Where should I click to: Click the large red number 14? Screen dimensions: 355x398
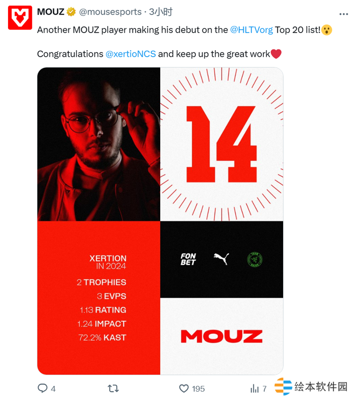pyautogui.click(x=222, y=144)
